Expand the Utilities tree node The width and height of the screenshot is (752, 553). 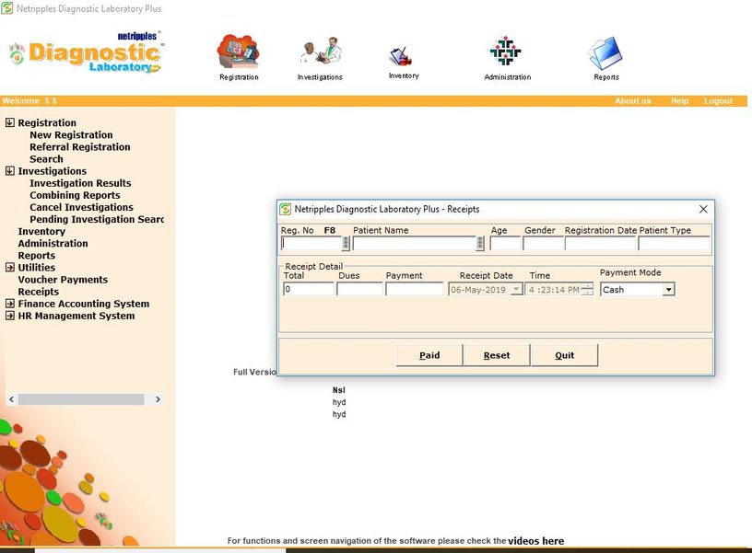9,267
